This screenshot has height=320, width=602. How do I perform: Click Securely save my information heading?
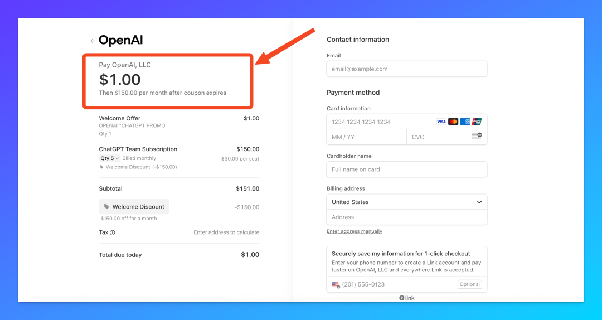coord(401,254)
